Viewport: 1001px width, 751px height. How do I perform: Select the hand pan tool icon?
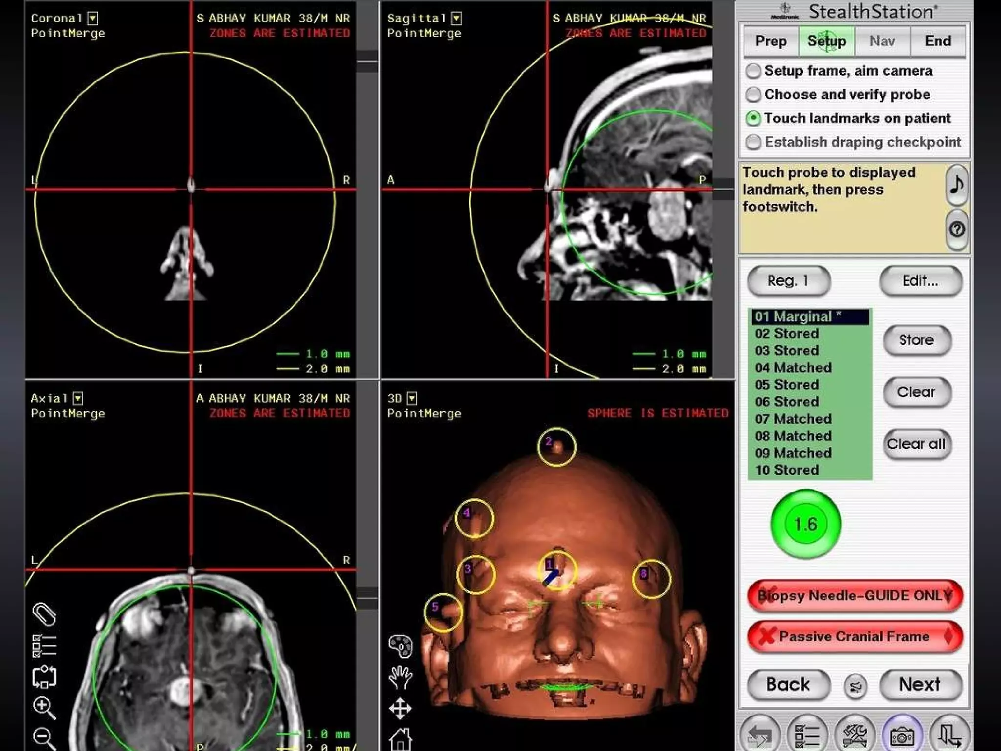tap(400, 678)
